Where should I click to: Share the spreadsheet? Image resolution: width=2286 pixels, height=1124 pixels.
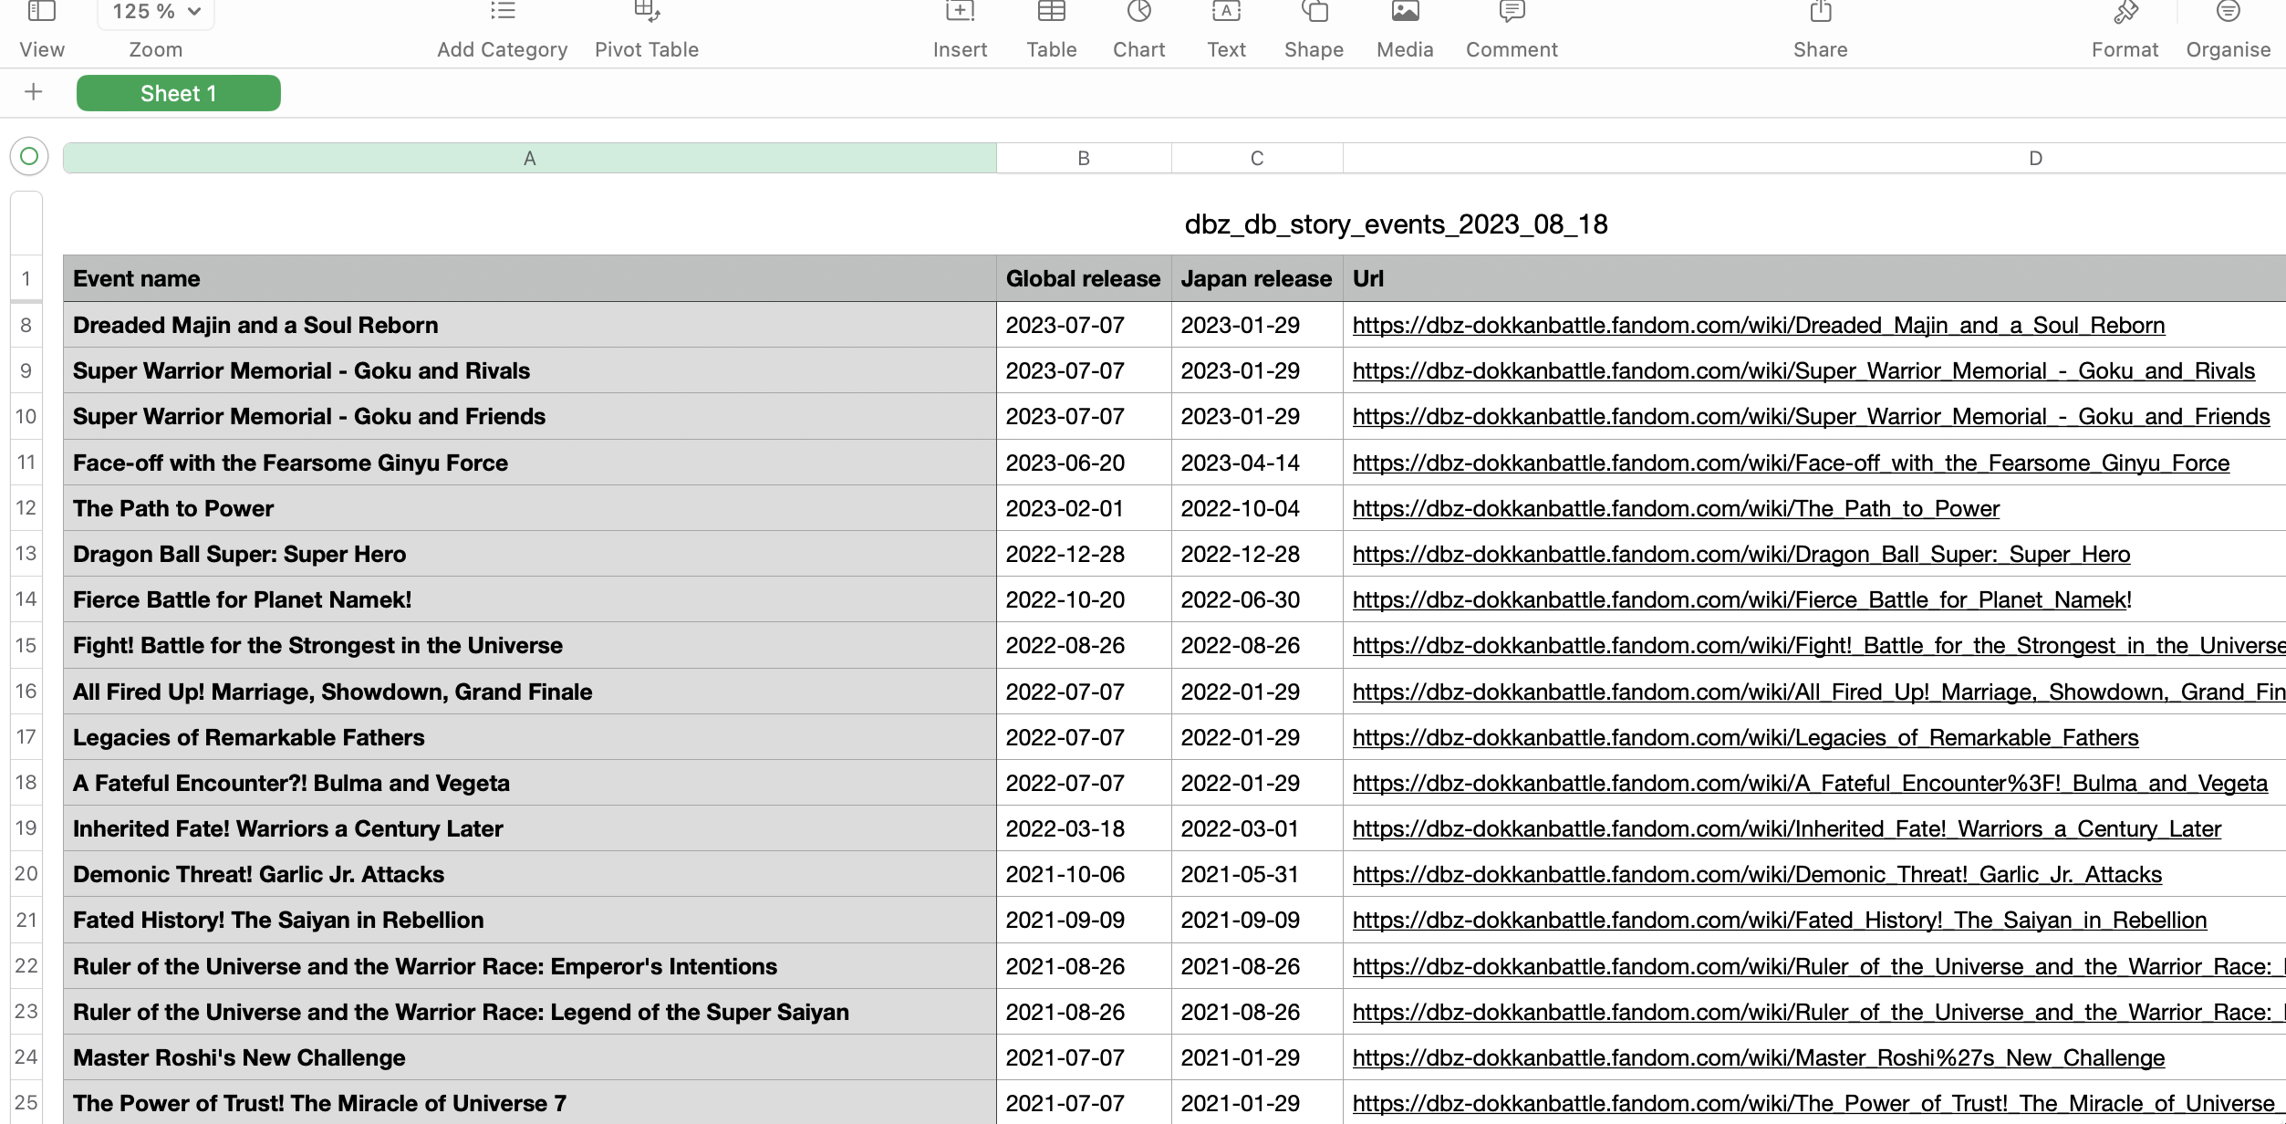[x=1821, y=11]
